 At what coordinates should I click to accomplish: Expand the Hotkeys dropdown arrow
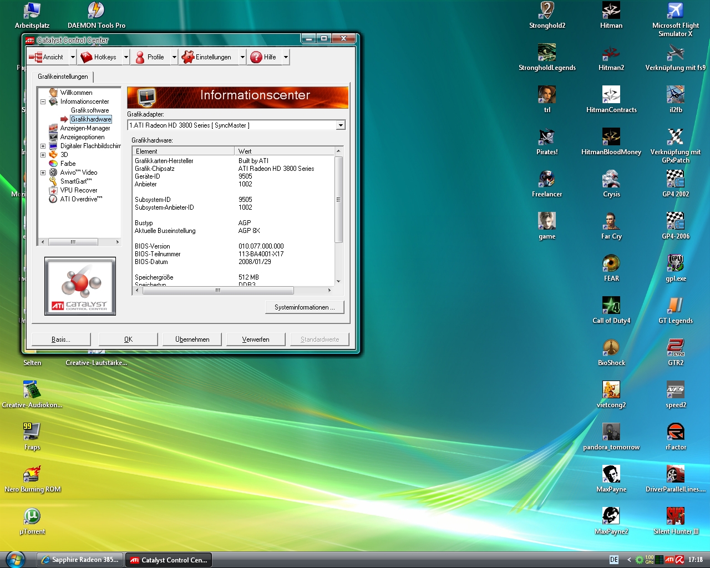pos(126,57)
